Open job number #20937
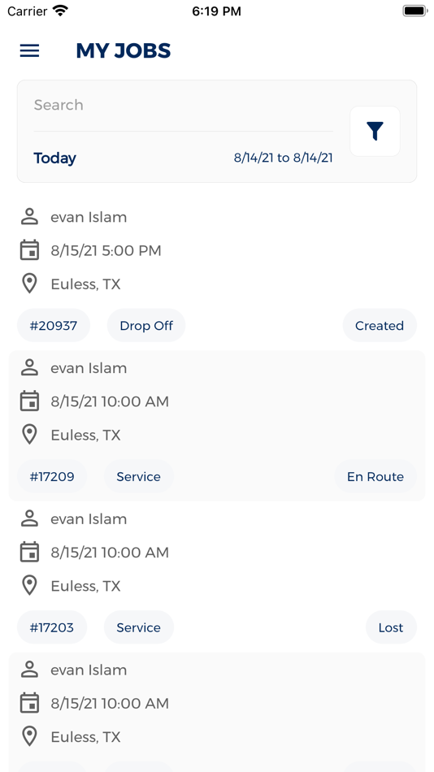The height and width of the screenshot is (772, 434). point(53,325)
